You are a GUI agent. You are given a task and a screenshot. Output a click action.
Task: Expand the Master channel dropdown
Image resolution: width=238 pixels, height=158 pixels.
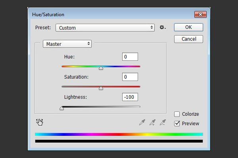click(67, 44)
